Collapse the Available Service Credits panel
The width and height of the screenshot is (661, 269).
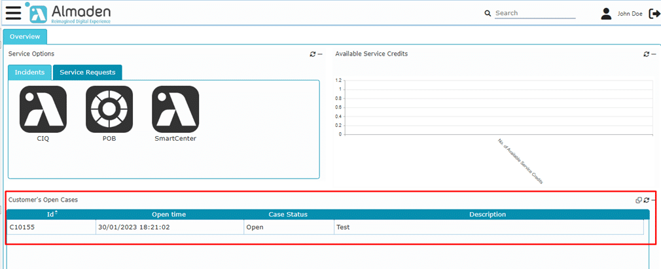coord(653,54)
